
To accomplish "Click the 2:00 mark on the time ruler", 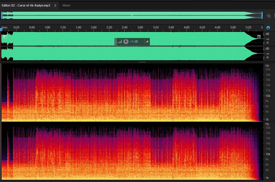I will point(94,27).
